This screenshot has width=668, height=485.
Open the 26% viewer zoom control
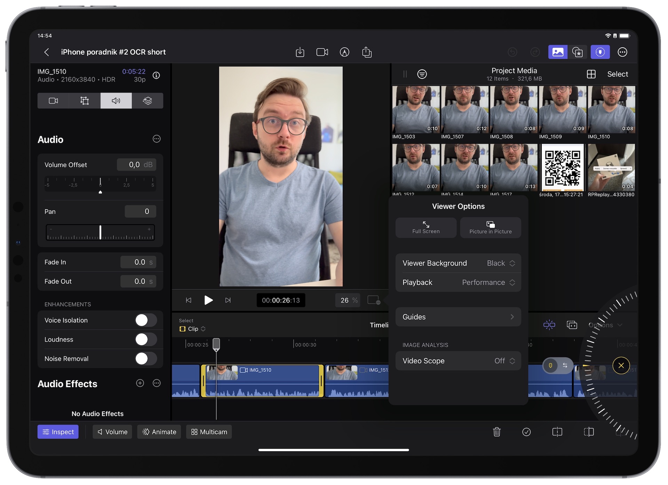point(348,300)
